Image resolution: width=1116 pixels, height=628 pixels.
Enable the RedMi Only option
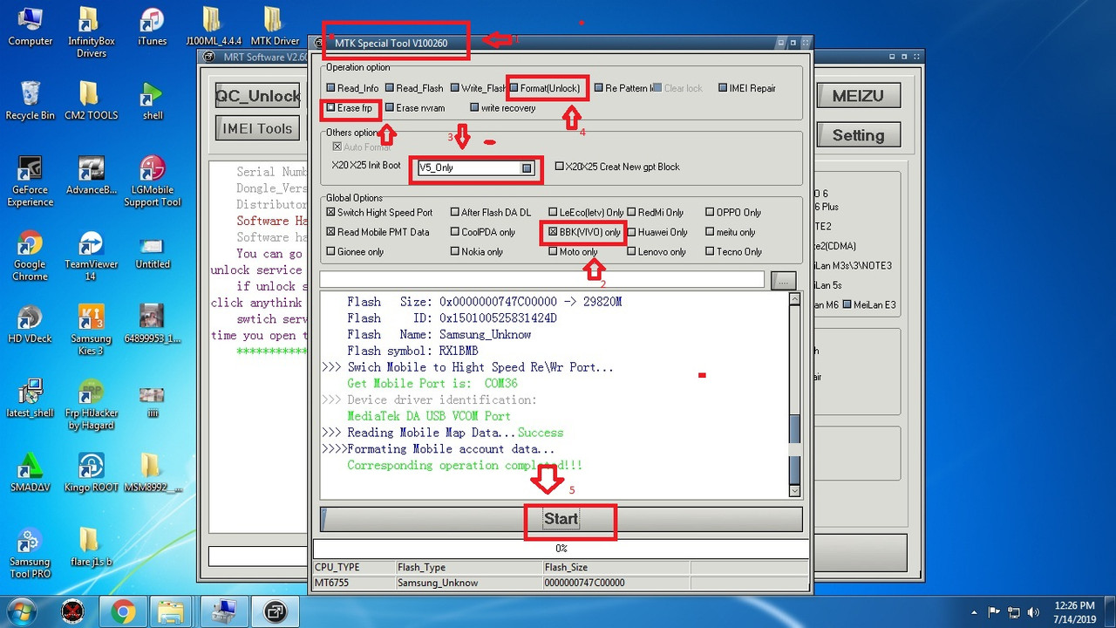(631, 212)
